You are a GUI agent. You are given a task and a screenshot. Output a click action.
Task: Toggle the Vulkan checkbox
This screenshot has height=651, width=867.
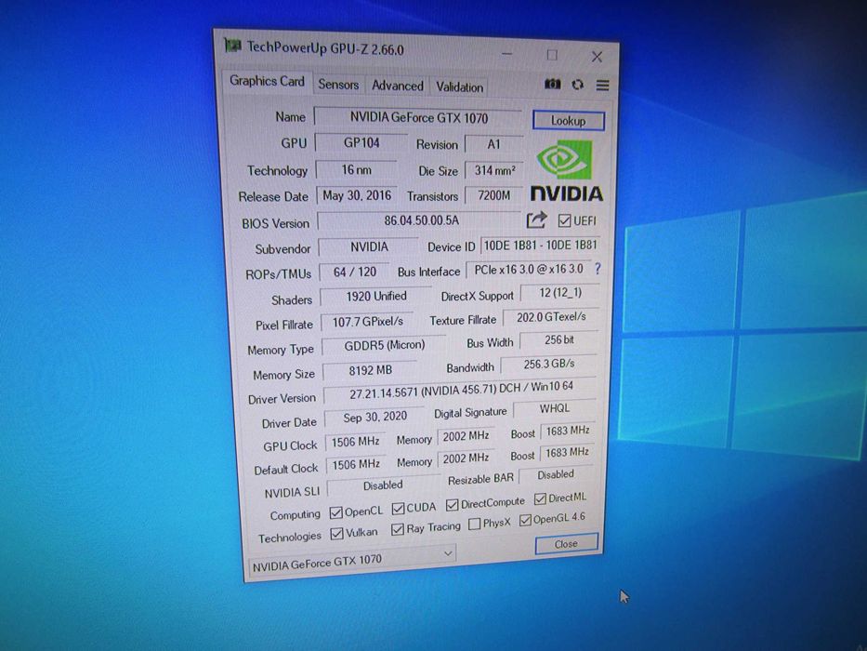tap(336, 534)
